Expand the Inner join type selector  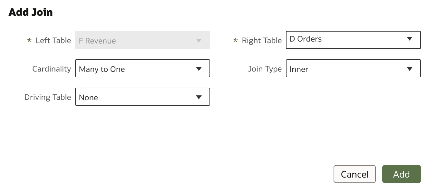click(x=353, y=68)
